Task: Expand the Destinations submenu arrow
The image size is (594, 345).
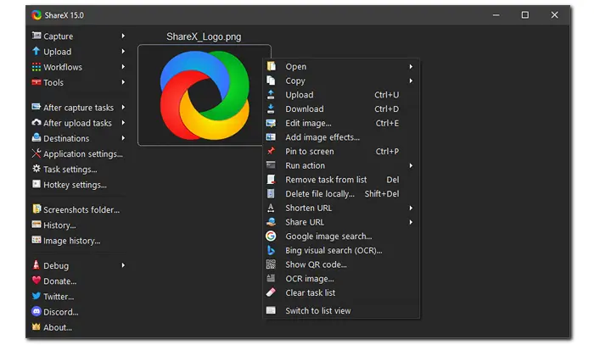Action: (x=123, y=138)
